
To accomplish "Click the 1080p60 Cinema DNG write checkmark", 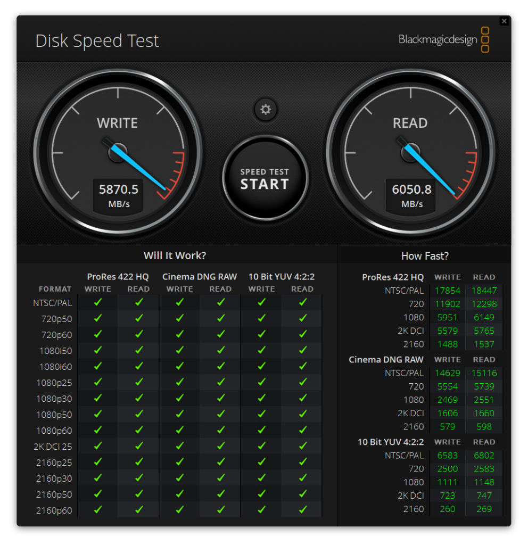I will 180,430.
